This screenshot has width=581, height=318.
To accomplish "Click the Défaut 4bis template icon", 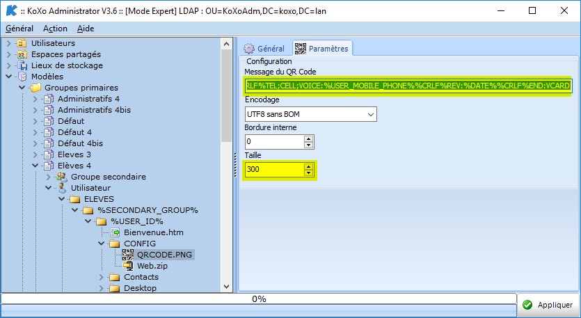I will pos(49,143).
